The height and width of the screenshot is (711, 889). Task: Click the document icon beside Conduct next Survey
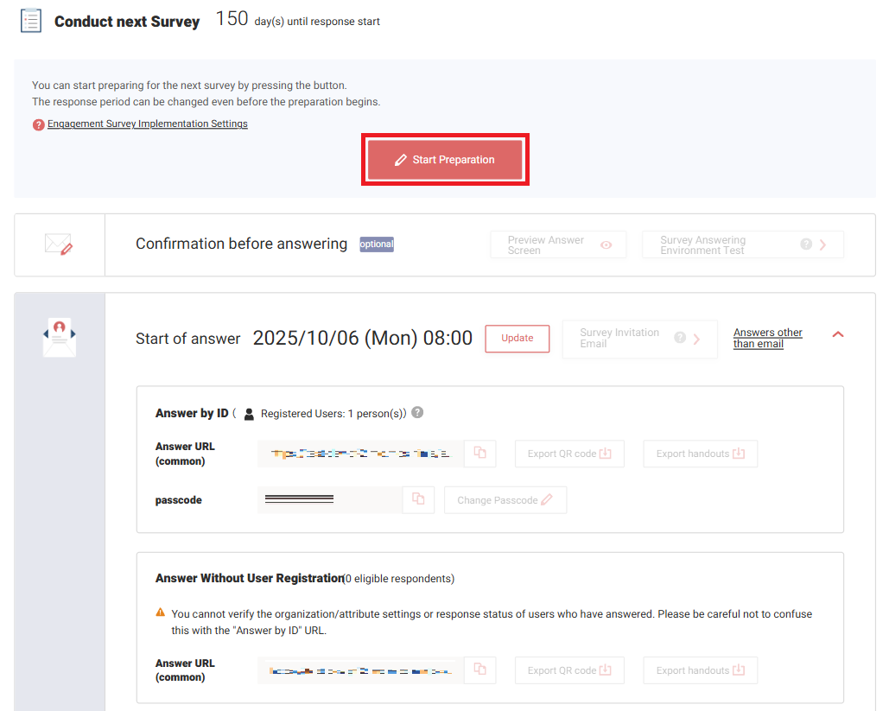tap(29, 20)
